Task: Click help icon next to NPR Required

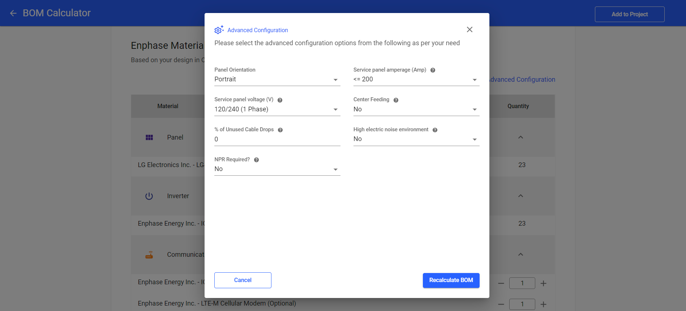Action: click(x=256, y=160)
